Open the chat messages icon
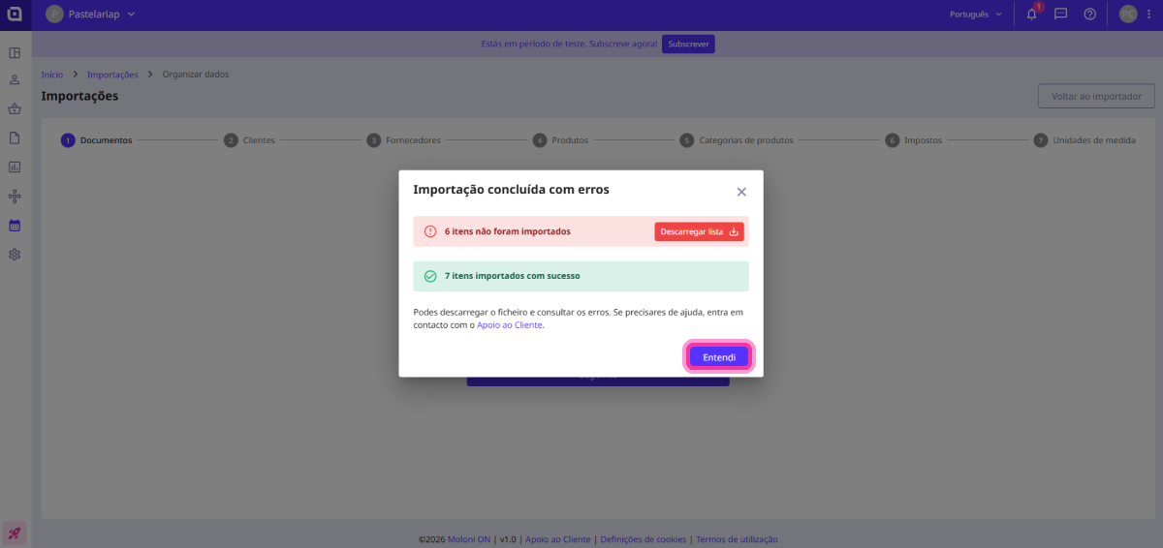 point(1061,15)
